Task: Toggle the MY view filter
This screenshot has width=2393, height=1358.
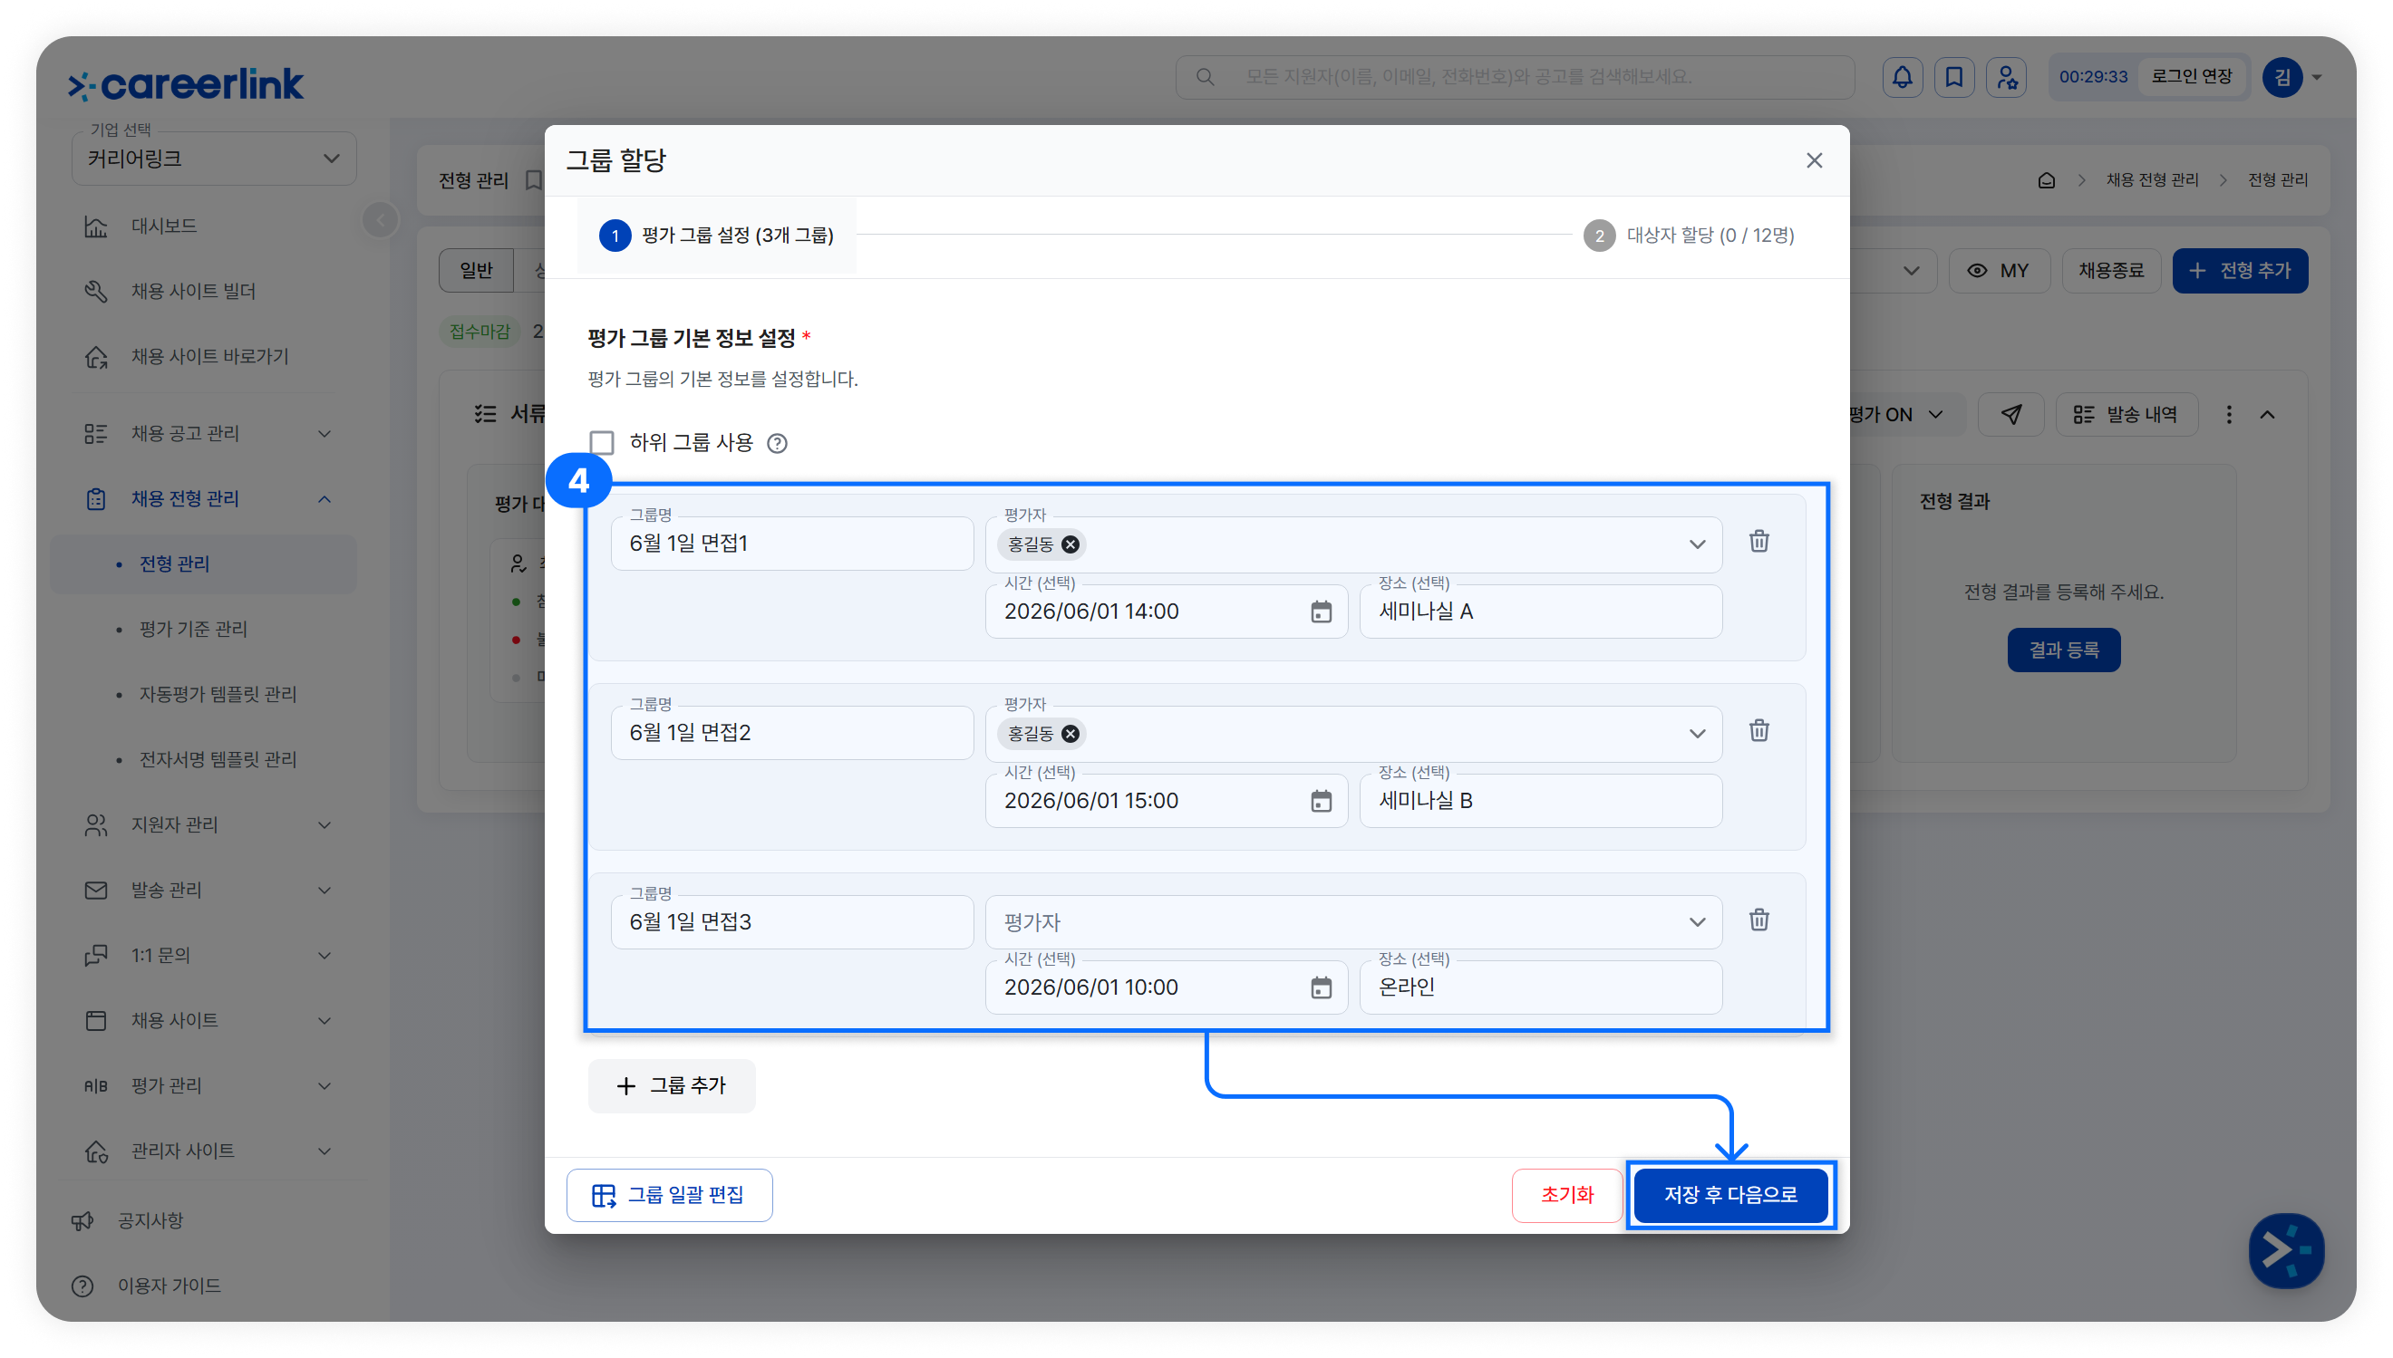Action: [2000, 271]
